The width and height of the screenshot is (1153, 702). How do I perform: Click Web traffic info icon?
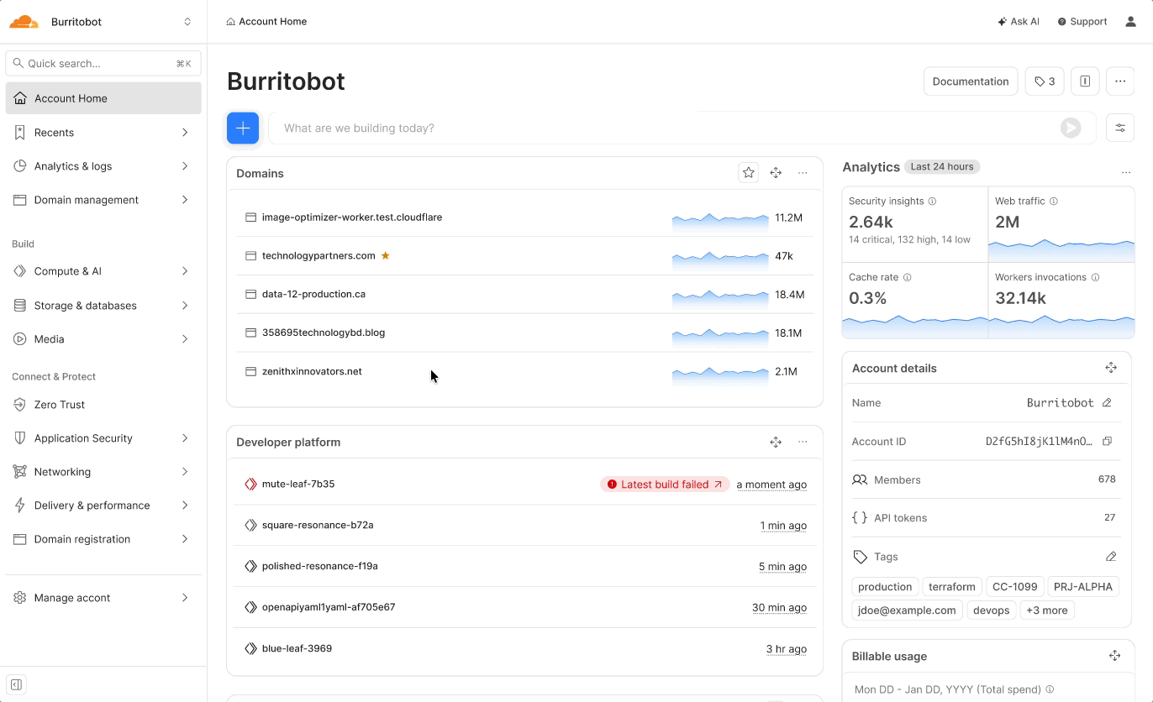click(1054, 202)
